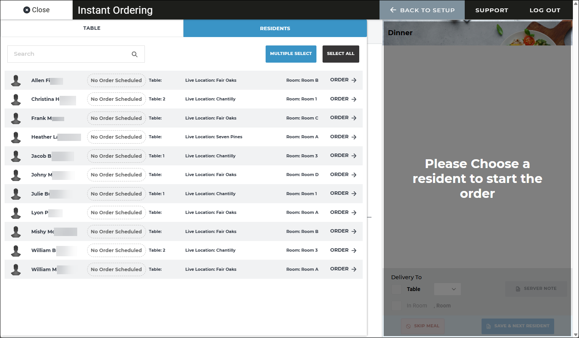The image size is (579, 338).
Task: Click Room: Room C in Frank's row
Action: pos(302,118)
